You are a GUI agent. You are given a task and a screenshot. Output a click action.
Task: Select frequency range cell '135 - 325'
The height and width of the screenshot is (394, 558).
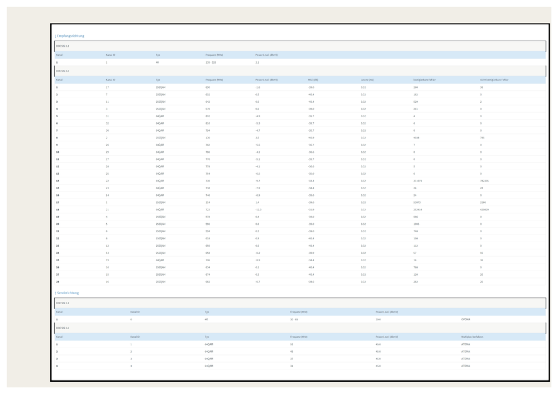pyautogui.click(x=211, y=63)
